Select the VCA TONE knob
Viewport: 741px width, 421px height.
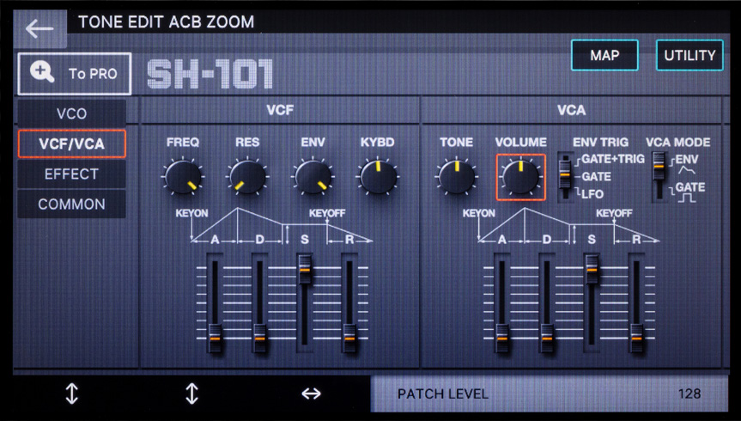pyautogui.click(x=456, y=177)
